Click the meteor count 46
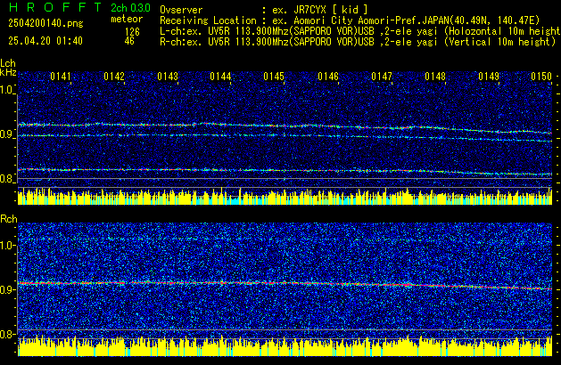Image resolution: width=561 pixels, height=365 pixels. click(x=129, y=41)
